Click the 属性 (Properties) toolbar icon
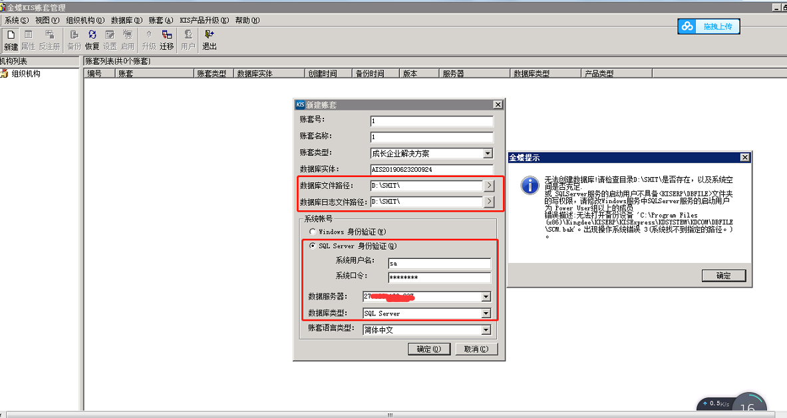The height and width of the screenshot is (418, 787). point(28,40)
